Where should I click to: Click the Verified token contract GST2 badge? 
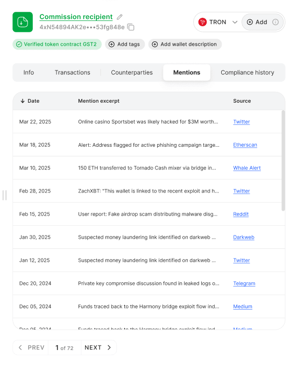[x=57, y=44]
